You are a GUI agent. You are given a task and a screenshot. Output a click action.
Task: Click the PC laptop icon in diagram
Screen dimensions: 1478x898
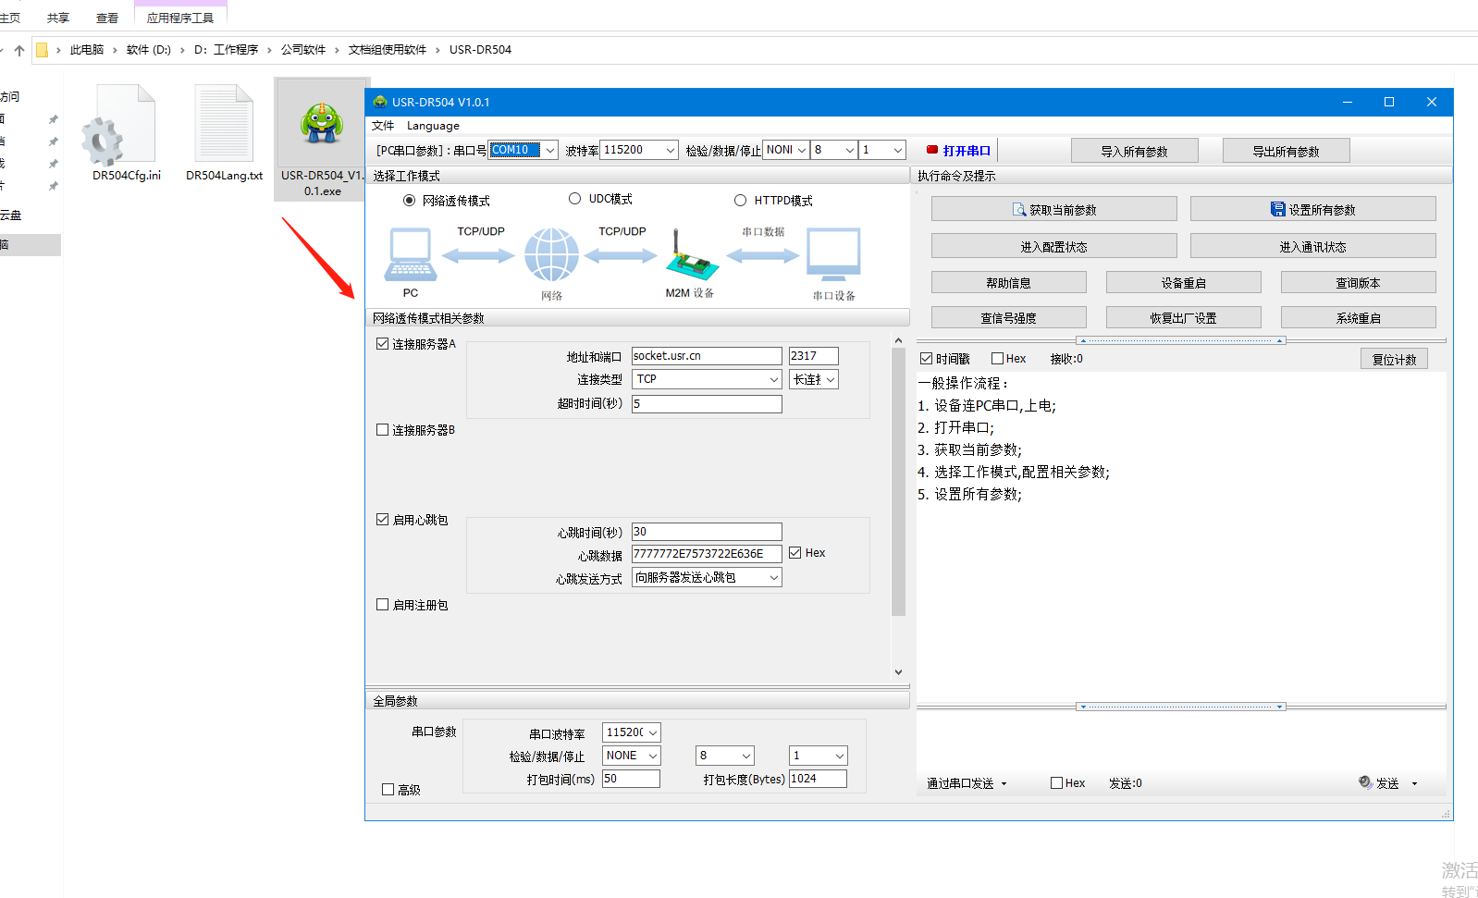point(410,255)
